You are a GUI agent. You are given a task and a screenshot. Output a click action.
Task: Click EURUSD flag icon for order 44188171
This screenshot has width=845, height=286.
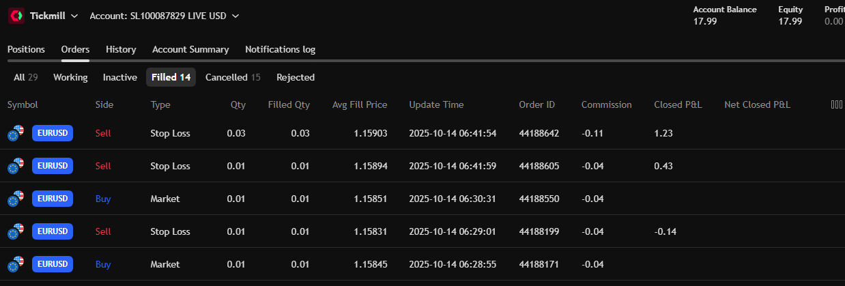point(16,264)
